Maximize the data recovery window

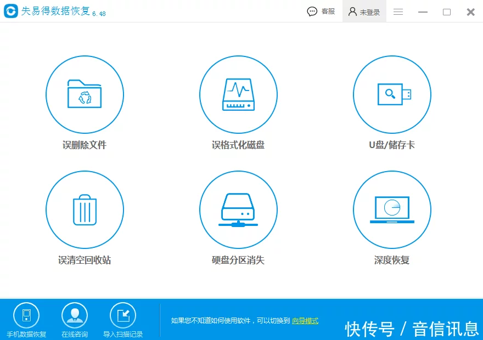[x=447, y=12]
